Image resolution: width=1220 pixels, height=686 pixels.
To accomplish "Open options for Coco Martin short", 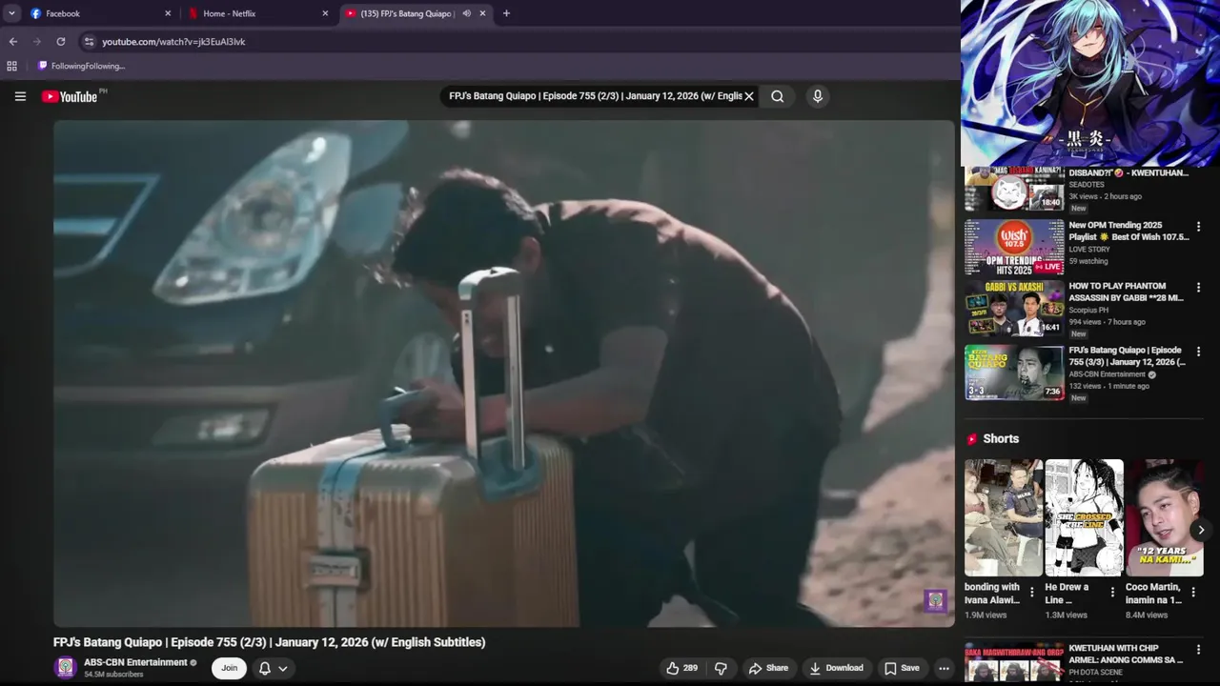I will tap(1193, 592).
